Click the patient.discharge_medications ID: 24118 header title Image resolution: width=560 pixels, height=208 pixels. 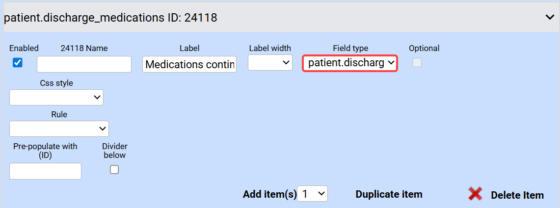[110, 18]
